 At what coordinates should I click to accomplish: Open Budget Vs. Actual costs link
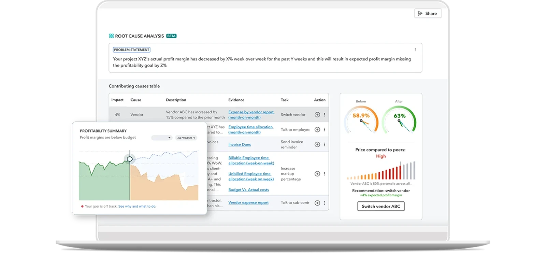click(248, 190)
